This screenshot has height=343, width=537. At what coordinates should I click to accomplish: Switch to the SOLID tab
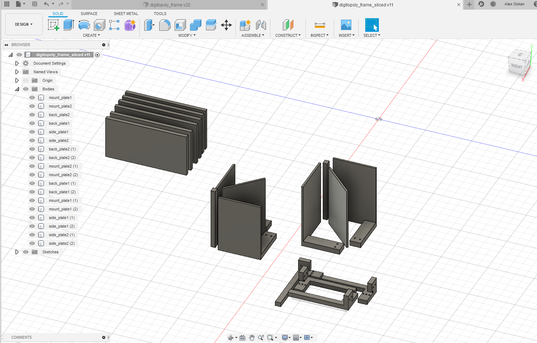point(58,14)
